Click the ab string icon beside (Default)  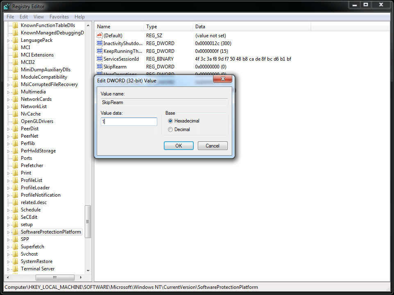(x=99, y=35)
